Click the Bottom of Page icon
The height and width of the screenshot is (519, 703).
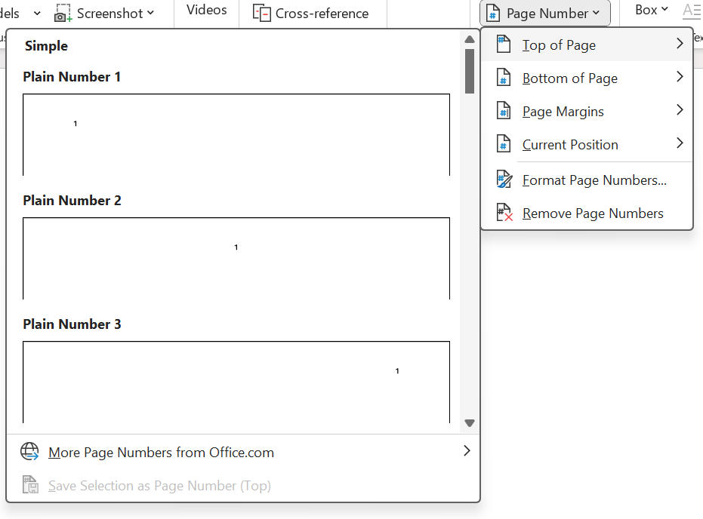pyautogui.click(x=504, y=78)
